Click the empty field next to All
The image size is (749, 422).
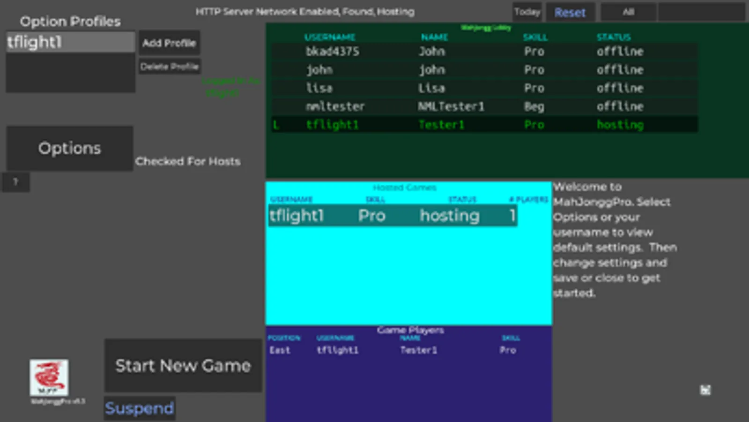(x=701, y=12)
